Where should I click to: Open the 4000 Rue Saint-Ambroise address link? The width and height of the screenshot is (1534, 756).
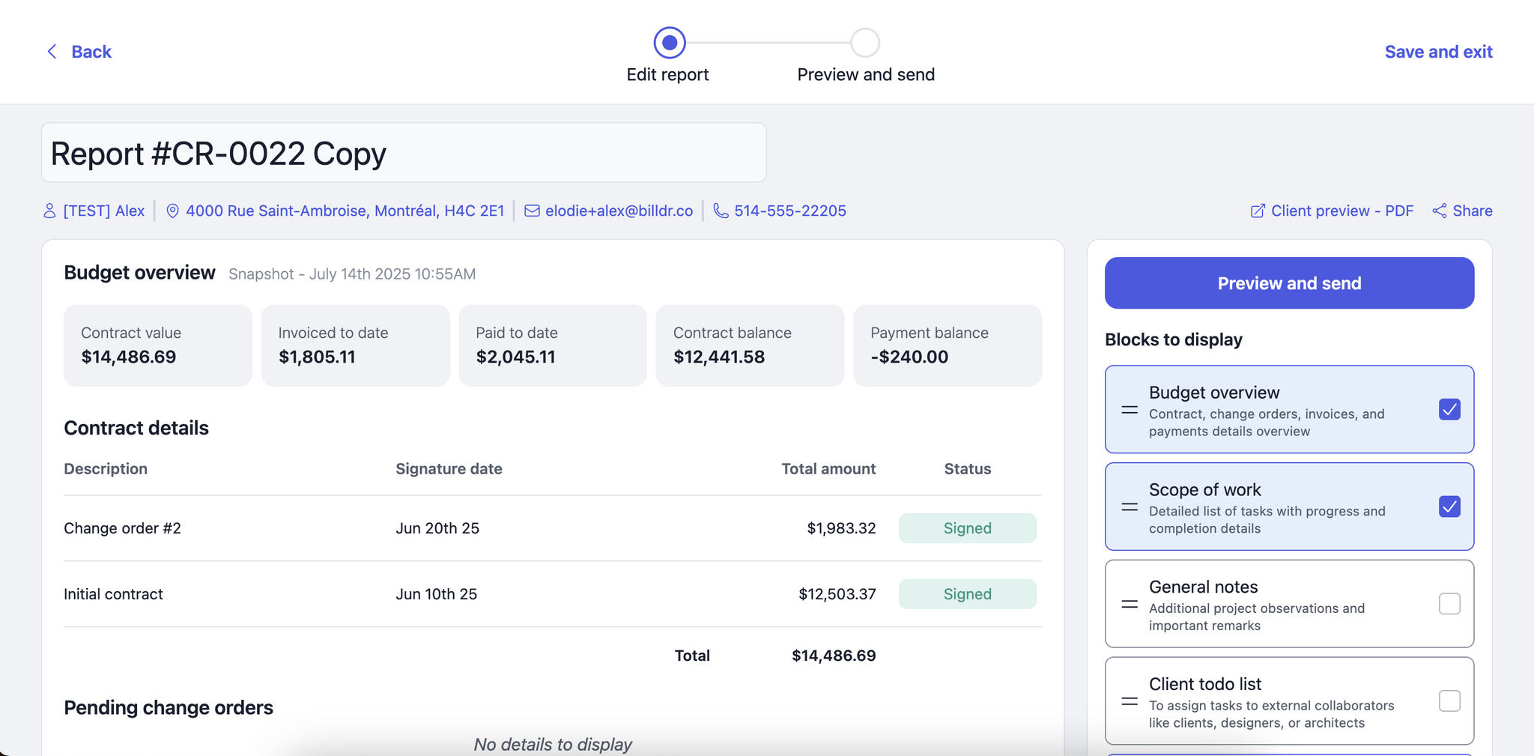pyautogui.click(x=345, y=211)
